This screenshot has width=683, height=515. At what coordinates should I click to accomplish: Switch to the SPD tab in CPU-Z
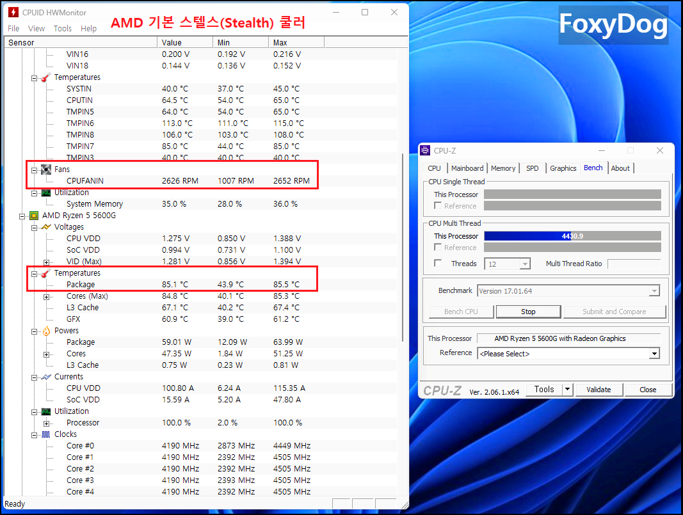point(533,168)
